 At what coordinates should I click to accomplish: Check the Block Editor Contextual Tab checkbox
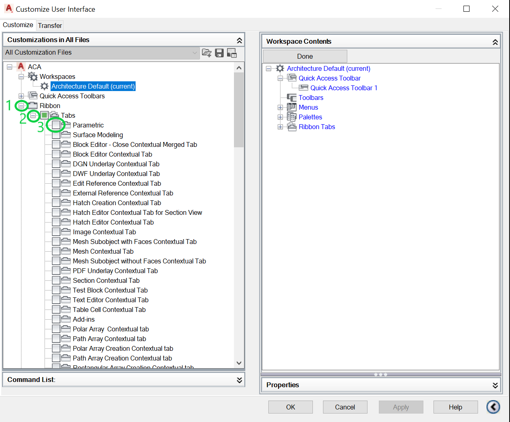(x=56, y=154)
